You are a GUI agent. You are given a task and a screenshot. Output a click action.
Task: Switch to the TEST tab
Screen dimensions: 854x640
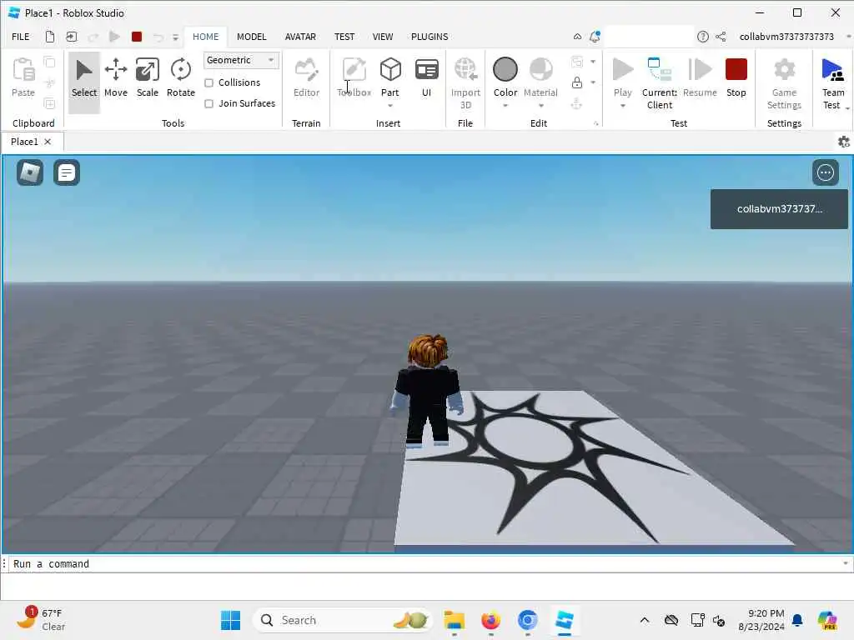click(344, 37)
